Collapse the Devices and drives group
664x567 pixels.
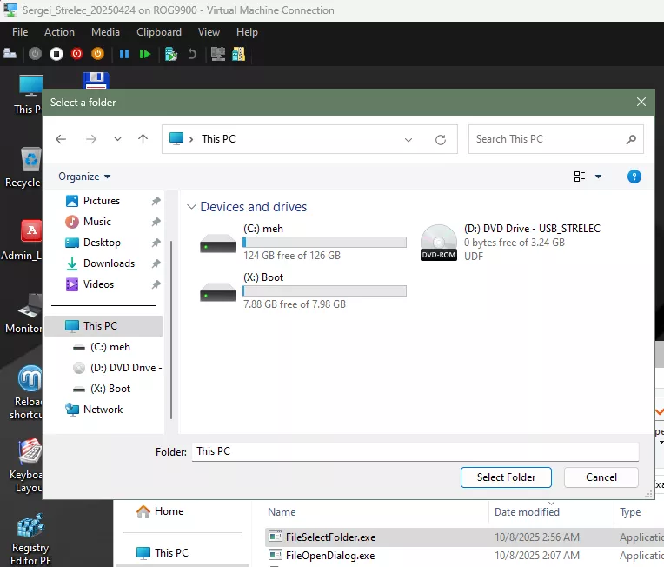coord(191,207)
